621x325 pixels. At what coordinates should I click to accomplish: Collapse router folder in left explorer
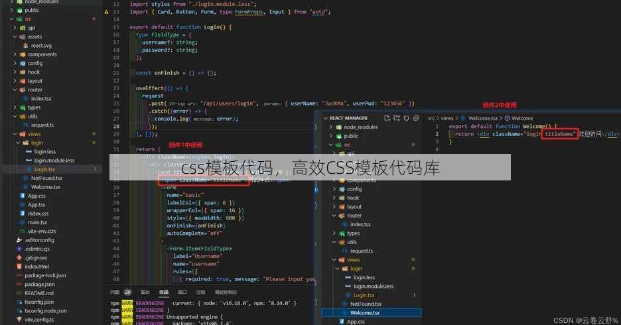[x=15, y=90]
